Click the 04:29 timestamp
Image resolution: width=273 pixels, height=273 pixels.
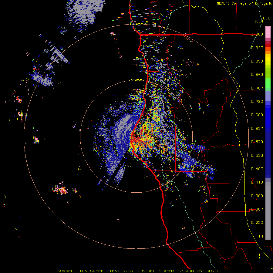coord(211,271)
